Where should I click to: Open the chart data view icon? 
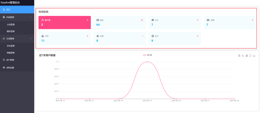coord(239,56)
